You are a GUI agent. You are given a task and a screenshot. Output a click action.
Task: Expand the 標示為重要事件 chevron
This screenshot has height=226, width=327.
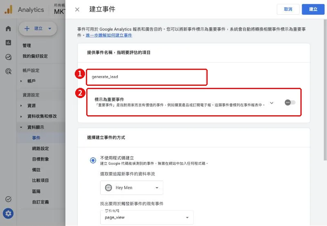click(x=271, y=103)
